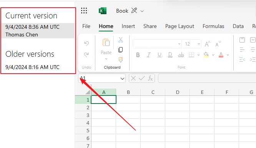This screenshot has height=148, width=256.
Task: Click the select all corner triangle
Action: pyautogui.click(x=88, y=92)
